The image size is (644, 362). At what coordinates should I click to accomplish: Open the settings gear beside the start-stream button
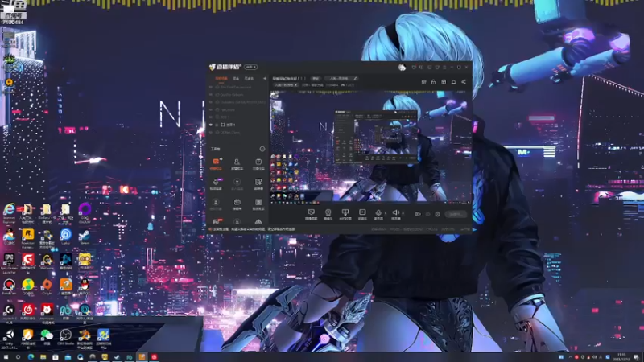tap(437, 214)
